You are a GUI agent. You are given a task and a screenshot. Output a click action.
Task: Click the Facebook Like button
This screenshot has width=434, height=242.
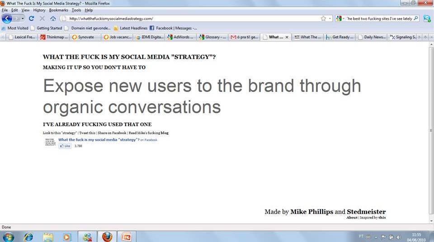pos(65,146)
